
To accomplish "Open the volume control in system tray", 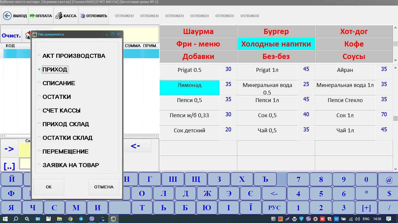I will tap(357, 219).
